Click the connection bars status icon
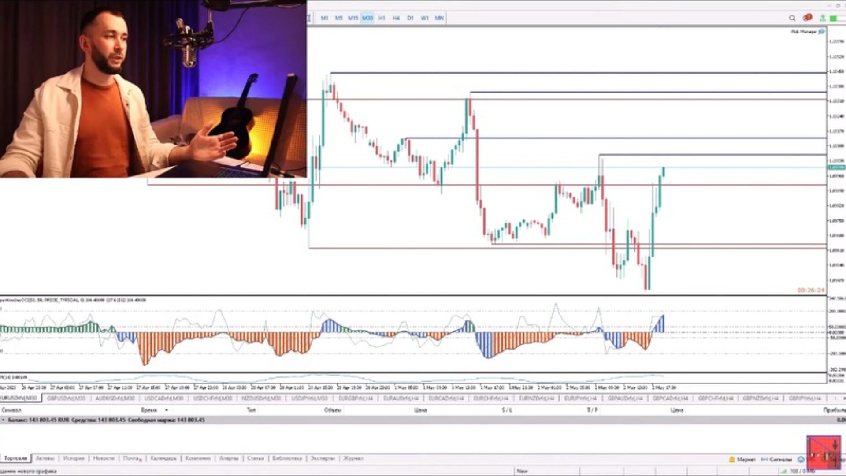The width and height of the screenshot is (846, 476). 784,471
